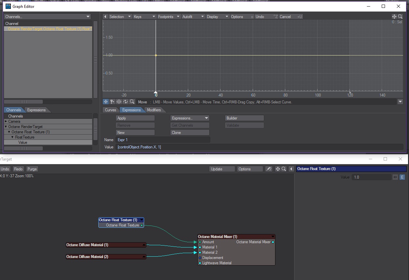Select the Octane RenderTarget channel in list
This screenshot has height=280, width=409.
[48, 29]
